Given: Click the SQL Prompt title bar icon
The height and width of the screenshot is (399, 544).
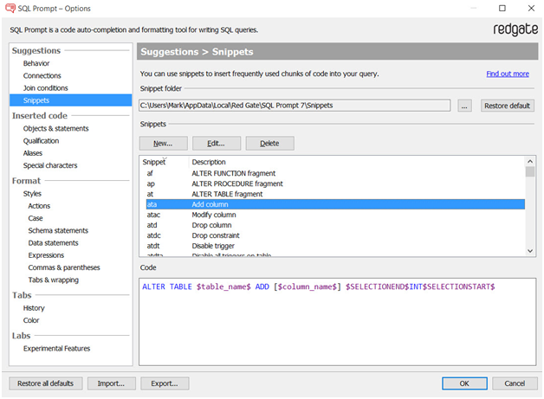Looking at the screenshot, I should pyautogui.click(x=10, y=9).
